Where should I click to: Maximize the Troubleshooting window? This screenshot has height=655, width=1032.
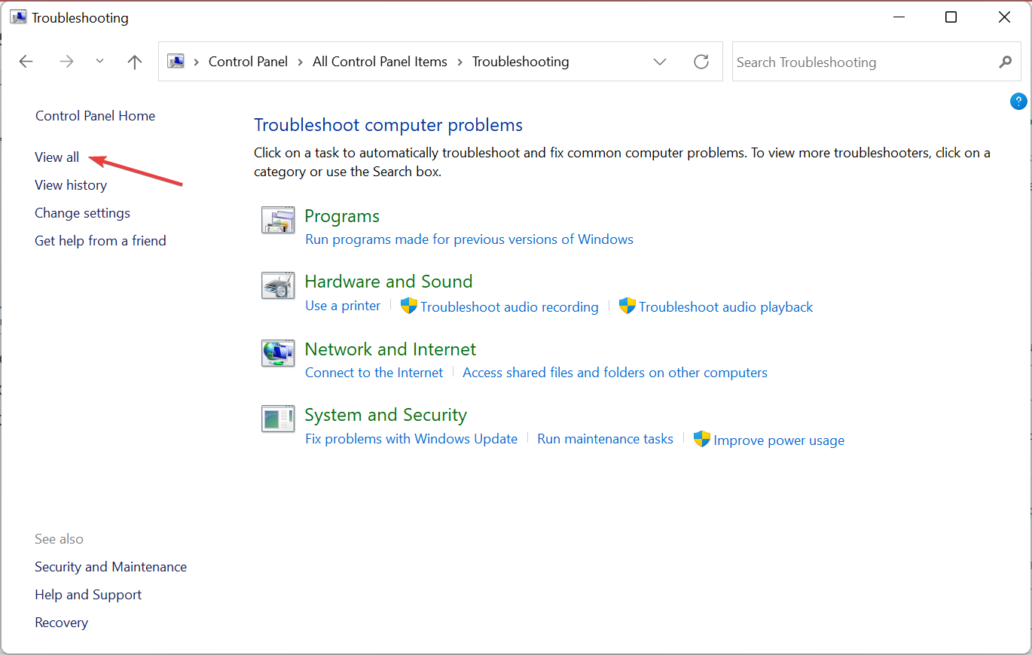(x=951, y=17)
